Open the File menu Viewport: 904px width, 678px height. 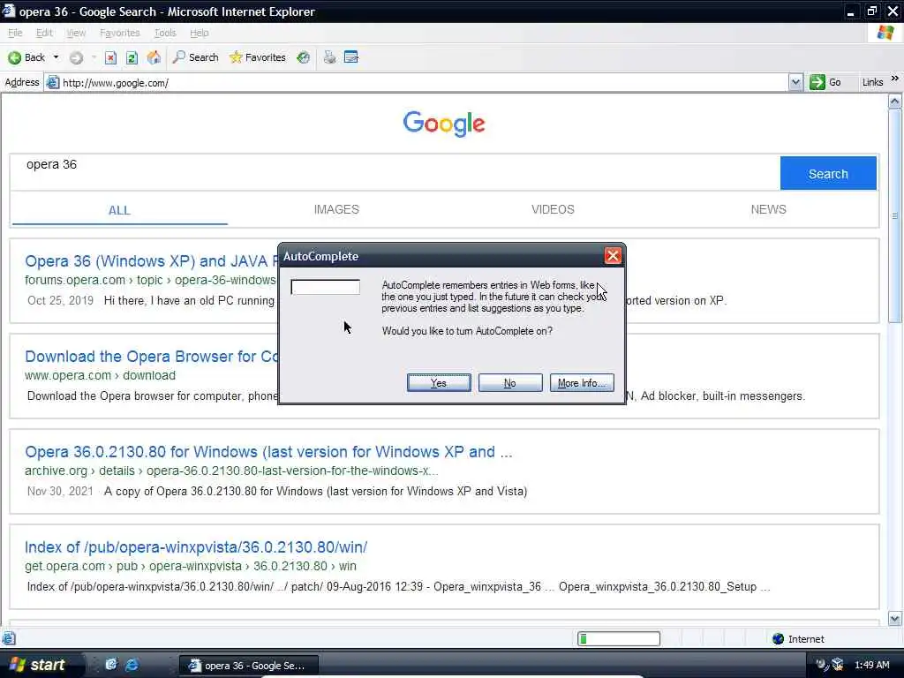(15, 33)
